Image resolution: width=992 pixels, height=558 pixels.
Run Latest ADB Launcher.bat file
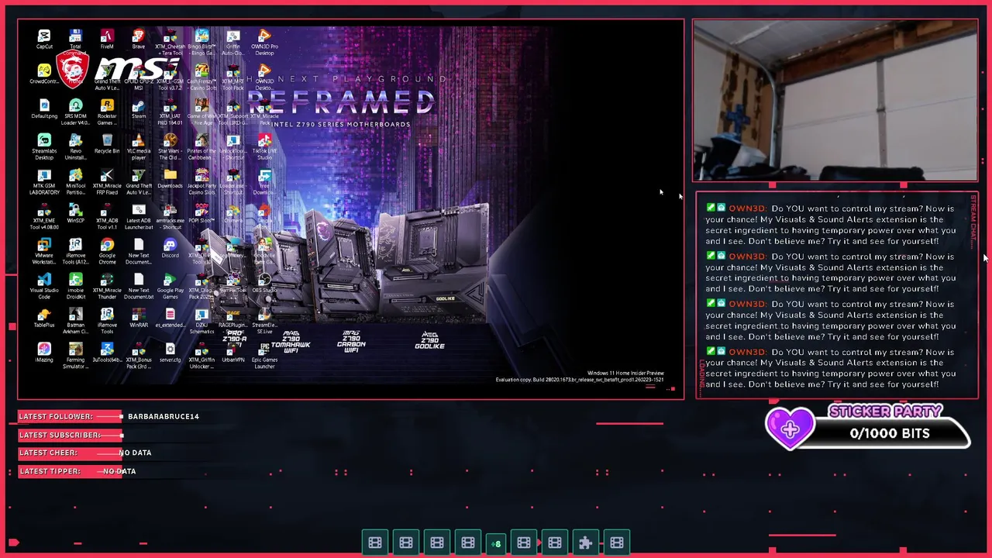138,217
